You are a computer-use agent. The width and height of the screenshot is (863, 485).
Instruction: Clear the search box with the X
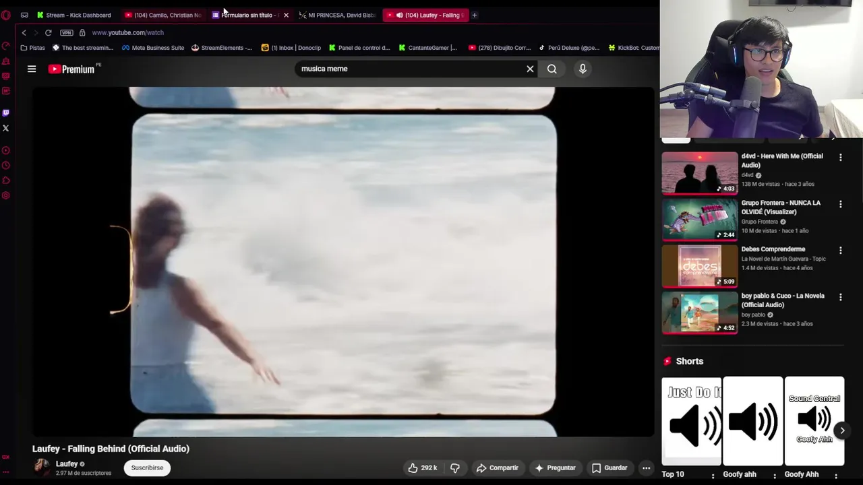coord(530,69)
